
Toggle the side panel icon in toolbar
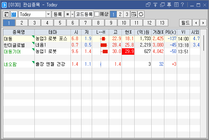(6, 14)
